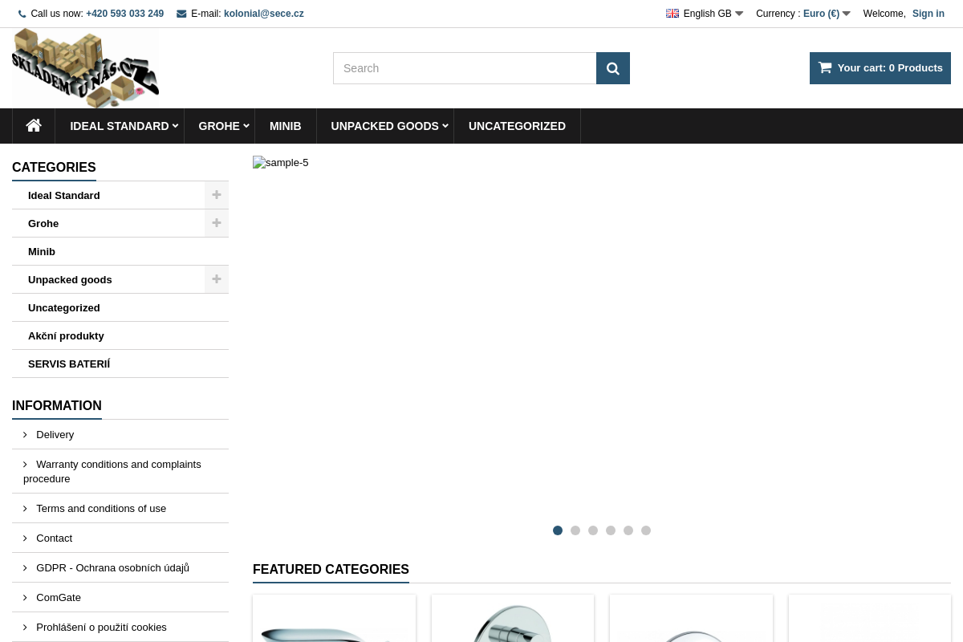Click the CATEGORIES sidebar heading

[x=54, y=167]
